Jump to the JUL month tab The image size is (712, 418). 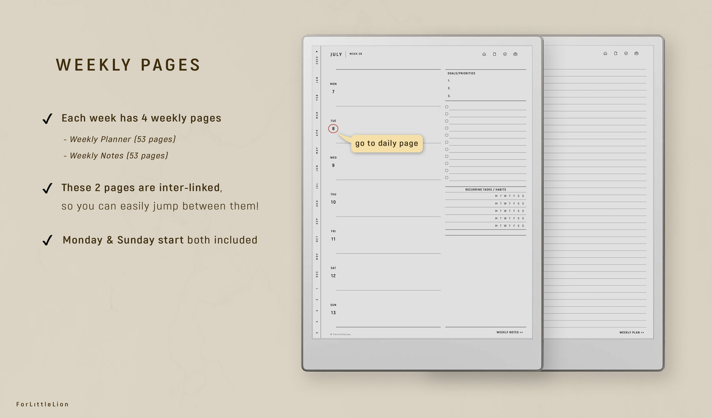317,186
